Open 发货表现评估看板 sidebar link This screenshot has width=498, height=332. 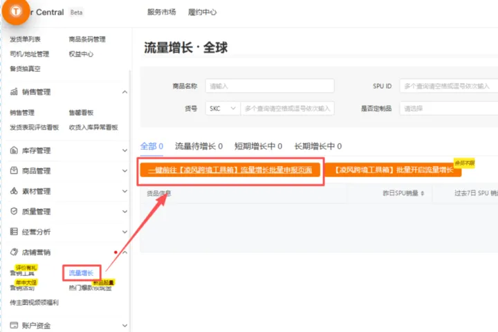[35, 127]
